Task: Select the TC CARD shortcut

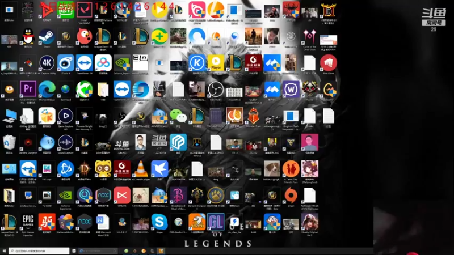Action: [47, 195]
